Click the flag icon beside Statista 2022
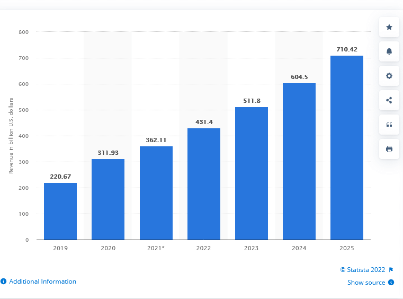403x299 pixels. coord(391,270)
